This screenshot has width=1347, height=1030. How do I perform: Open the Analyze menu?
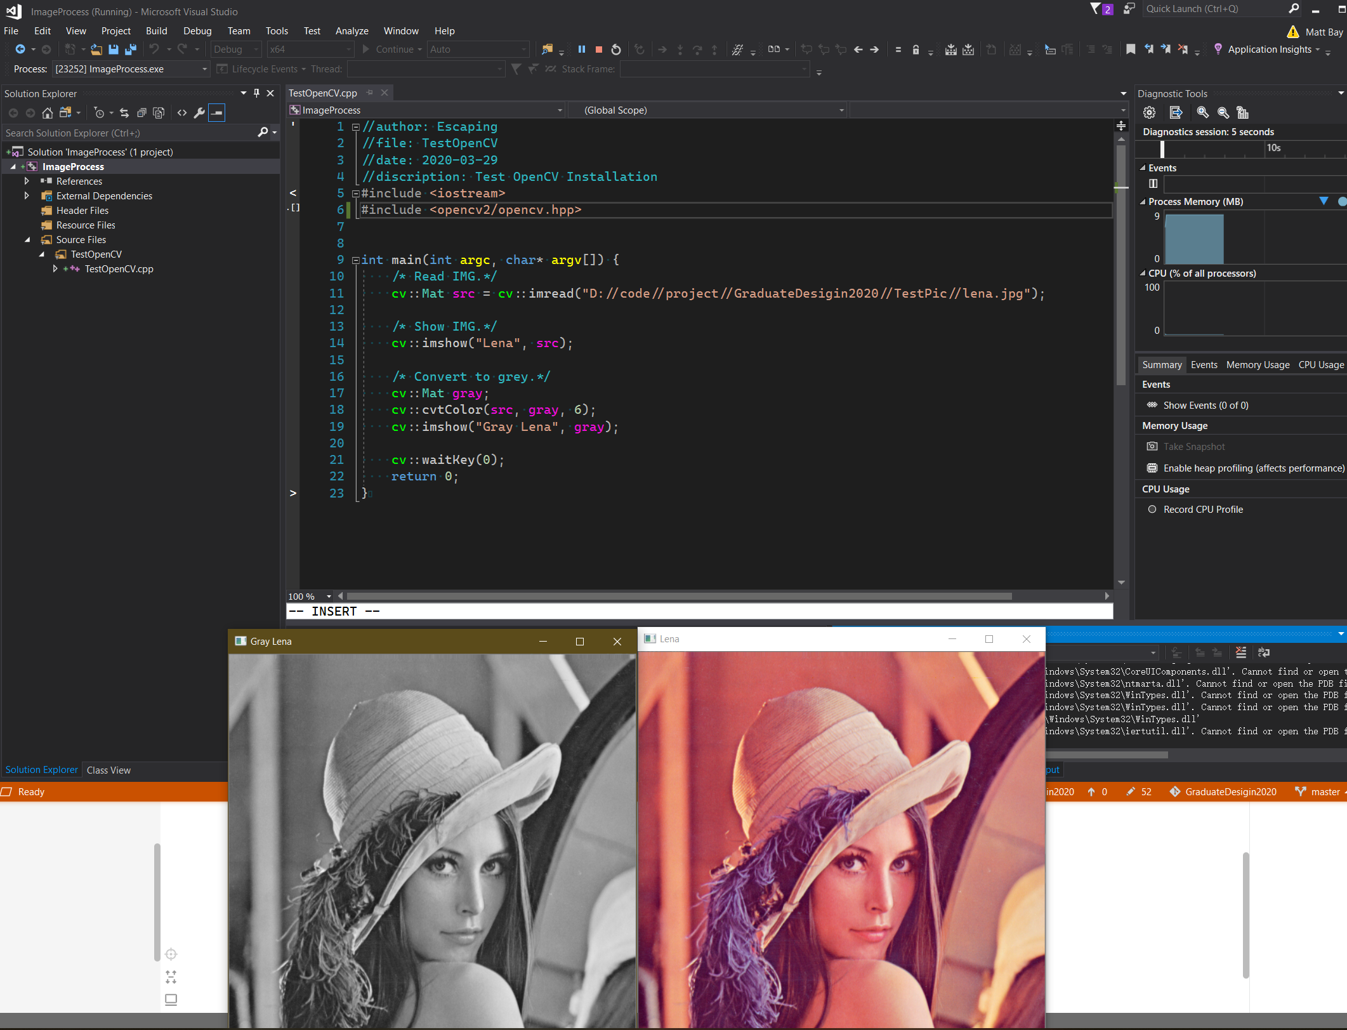point(352,31)
